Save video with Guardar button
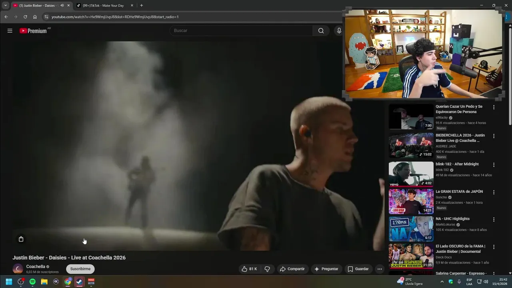Image resolution: width=512 pixels, height=288 pixels. pyautogui.click(x=358, y=269)
